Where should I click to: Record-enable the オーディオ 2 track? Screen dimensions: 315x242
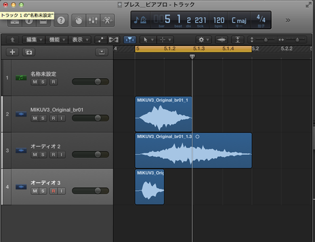pyautogui.click(x=53, y=155)
